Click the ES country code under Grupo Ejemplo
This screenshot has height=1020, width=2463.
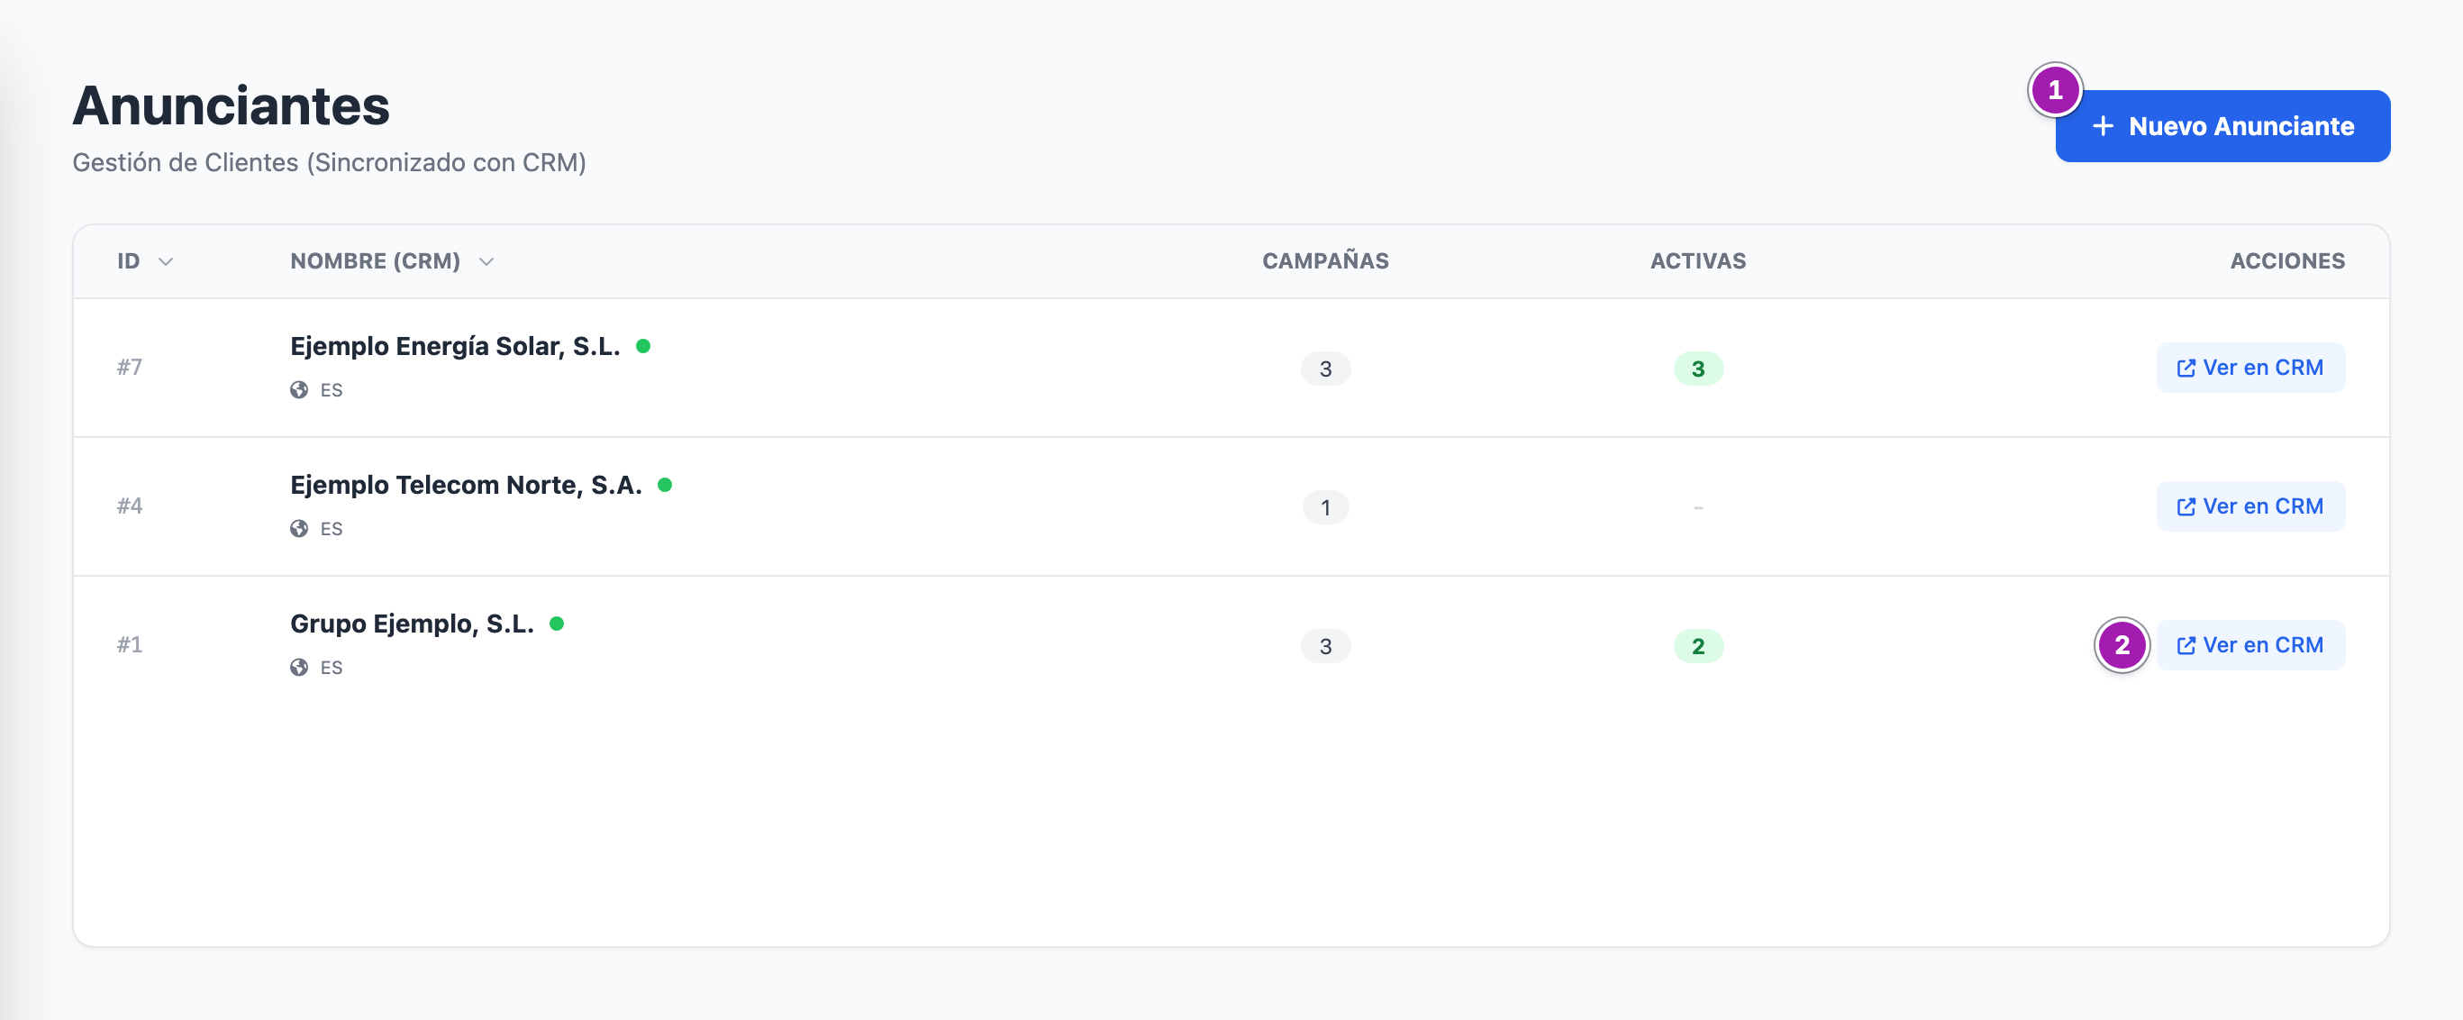click(331, 668)
